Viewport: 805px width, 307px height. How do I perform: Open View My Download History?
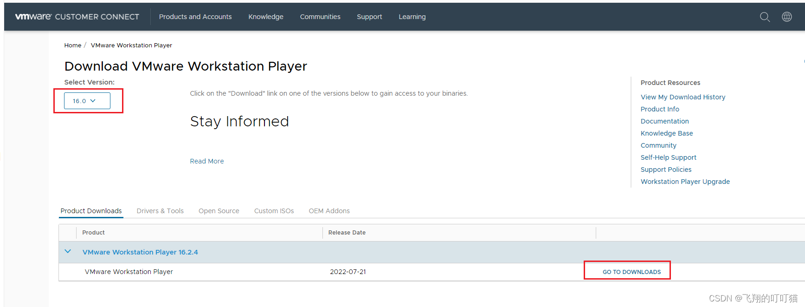(x=683, y=97)
